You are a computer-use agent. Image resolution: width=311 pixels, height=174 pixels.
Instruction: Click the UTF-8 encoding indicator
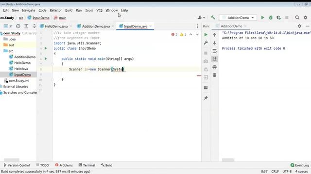pos(287,172)
